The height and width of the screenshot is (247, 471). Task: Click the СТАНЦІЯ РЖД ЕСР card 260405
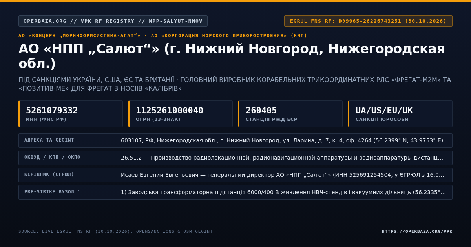pos(290,114)
